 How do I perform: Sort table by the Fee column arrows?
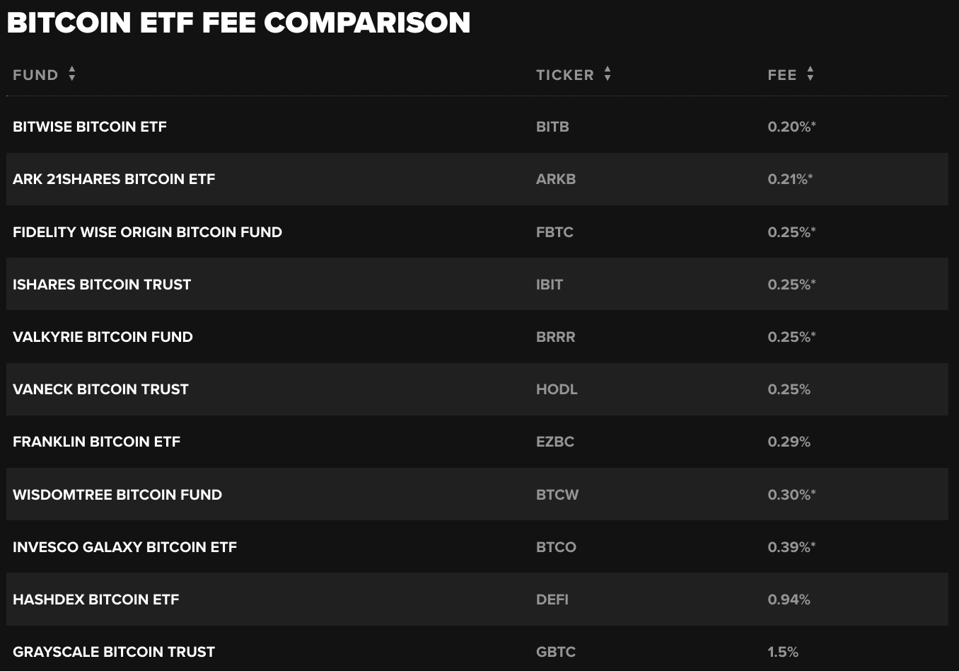tap(810, 74)
